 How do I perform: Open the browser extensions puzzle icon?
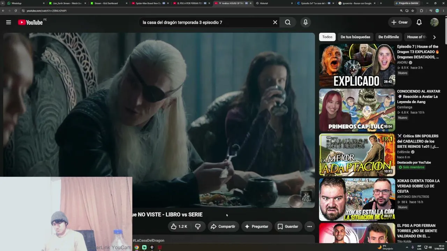(422, 11)
